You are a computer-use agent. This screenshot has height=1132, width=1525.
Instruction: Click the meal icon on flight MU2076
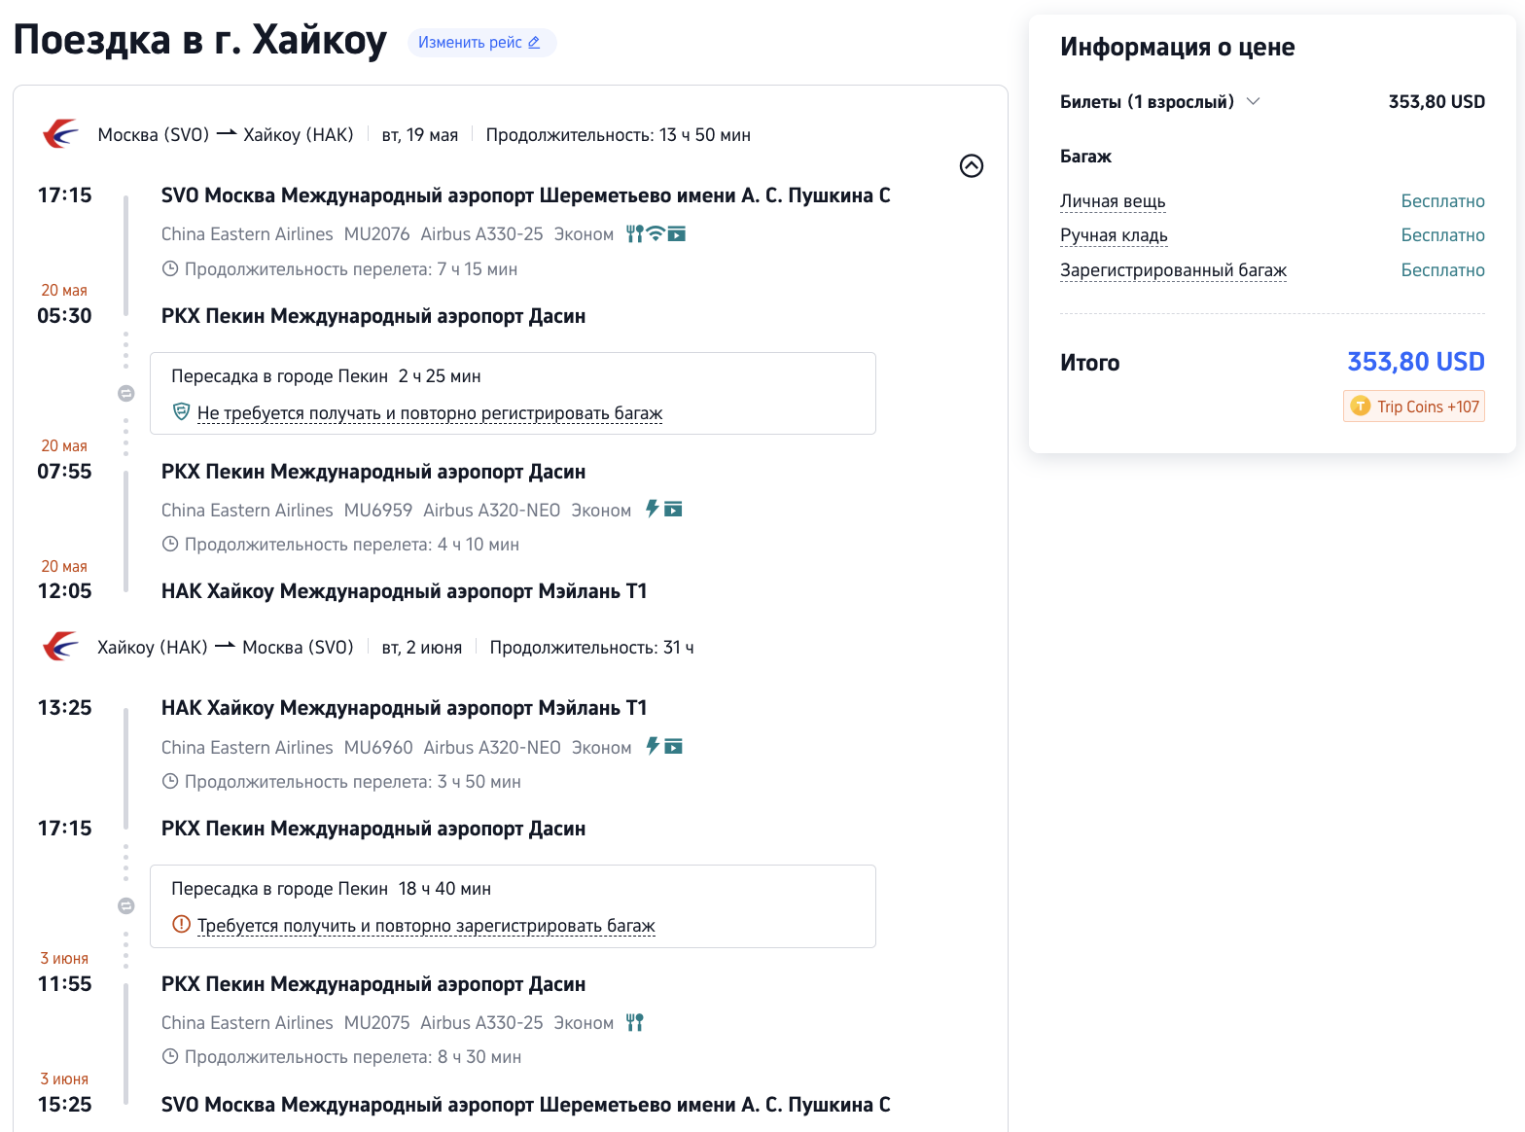(x=634, y=233)
